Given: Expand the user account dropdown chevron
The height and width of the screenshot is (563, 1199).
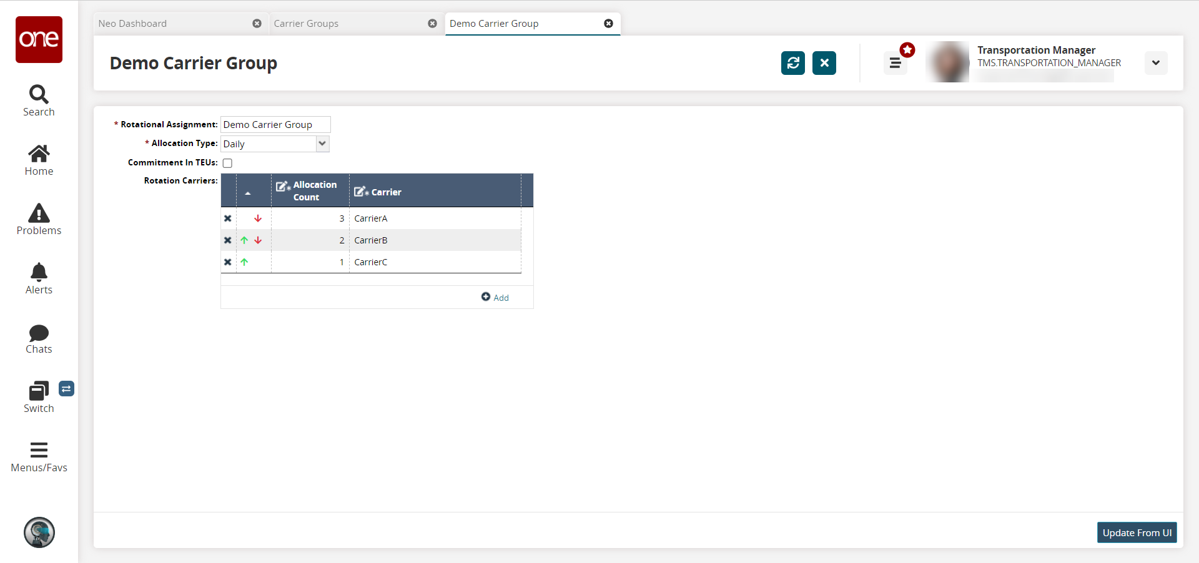Looking at the screenshot, I should [x=1156, y=63].
